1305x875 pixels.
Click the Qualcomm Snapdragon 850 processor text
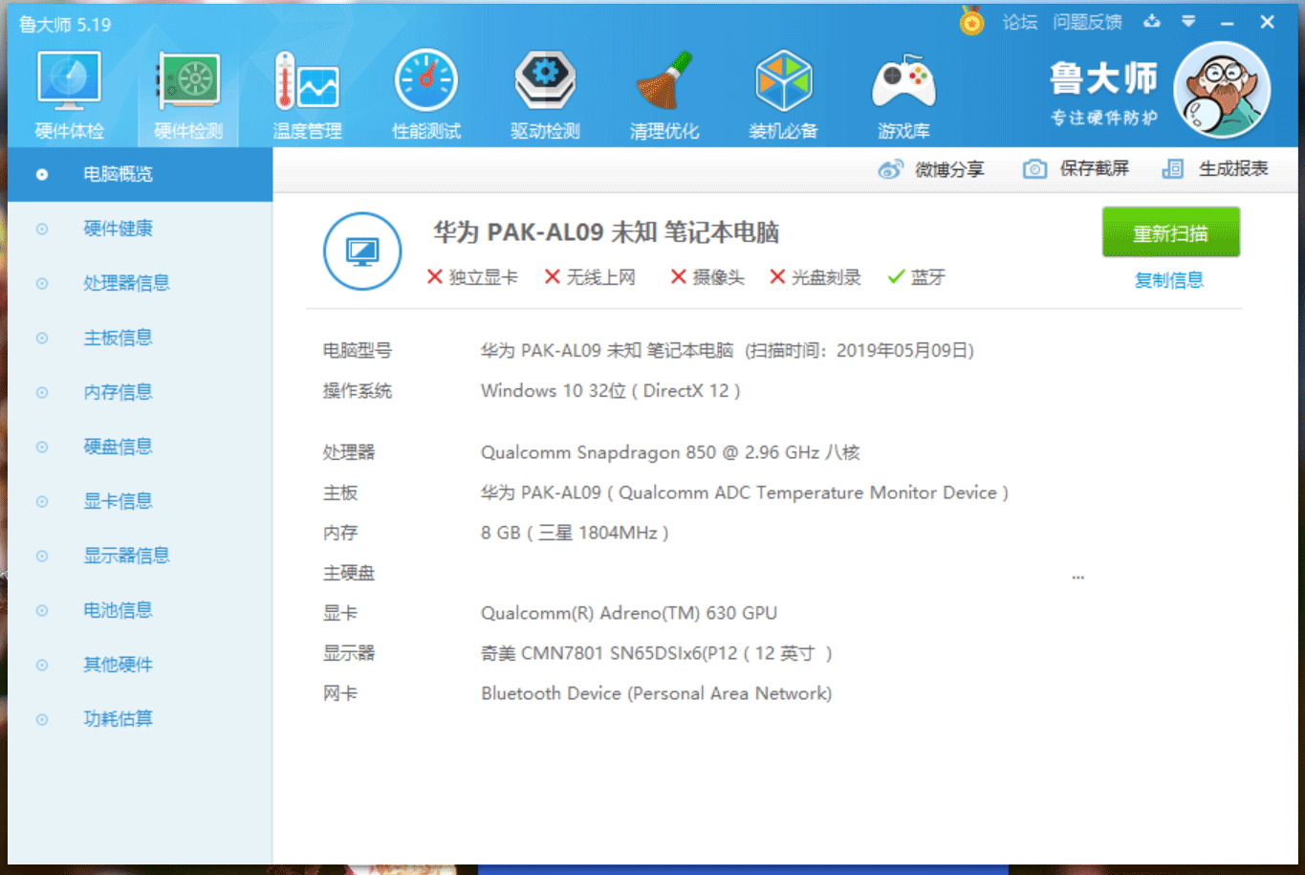click(670, 452)
